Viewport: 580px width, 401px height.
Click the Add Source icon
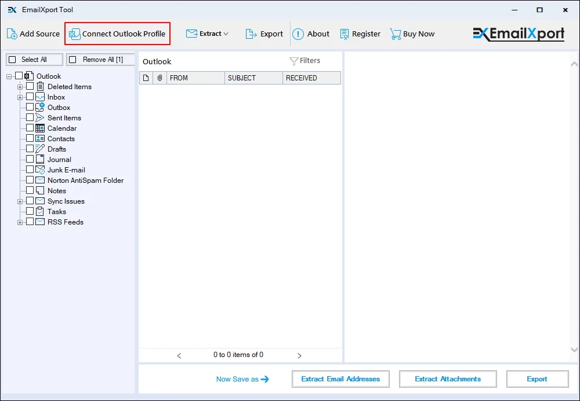(11, 34)
